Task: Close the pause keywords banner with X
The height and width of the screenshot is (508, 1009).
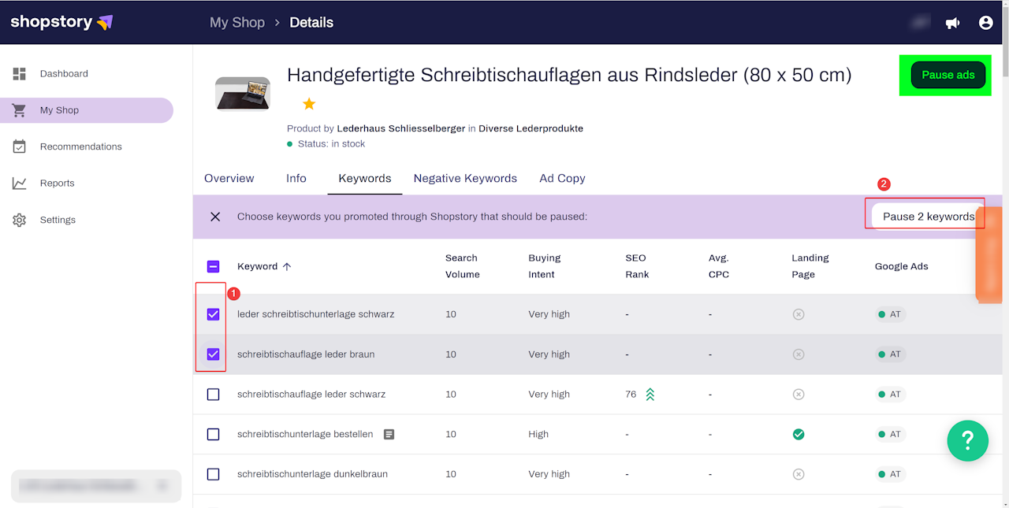Action: tap(215, 217)
